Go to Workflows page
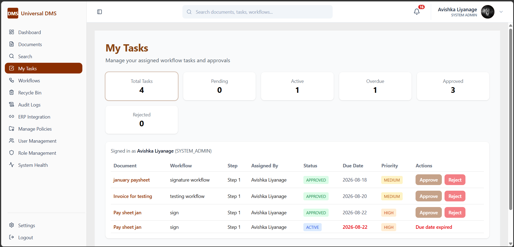This screenshot has height=247, width=514. pos(43,80)
